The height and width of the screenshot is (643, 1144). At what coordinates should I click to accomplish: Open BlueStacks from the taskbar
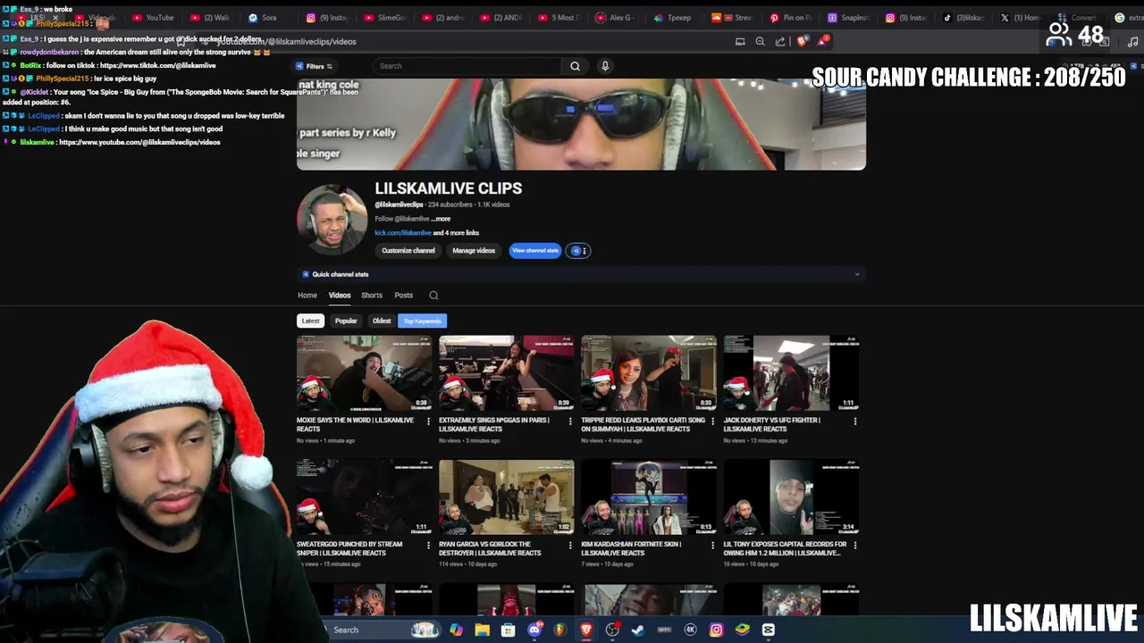742,630
